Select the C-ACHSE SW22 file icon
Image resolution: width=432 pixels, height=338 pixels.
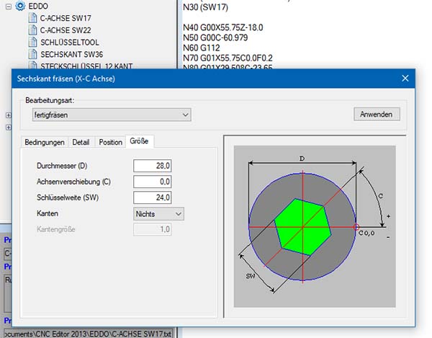coord(33,30)
